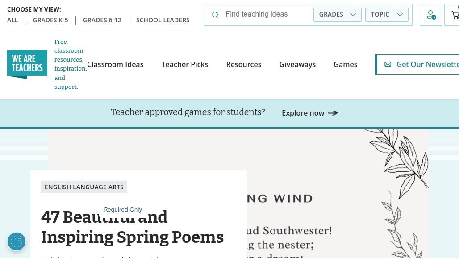The height and width of the screenshot is (258, 459).
Task: Click the Get Our Newsletter button
Action: tap(417, 64)
